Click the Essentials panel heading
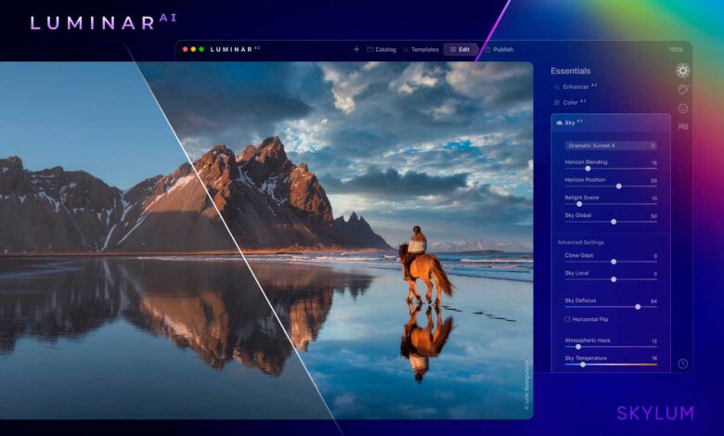 click(x=570, y=71)
